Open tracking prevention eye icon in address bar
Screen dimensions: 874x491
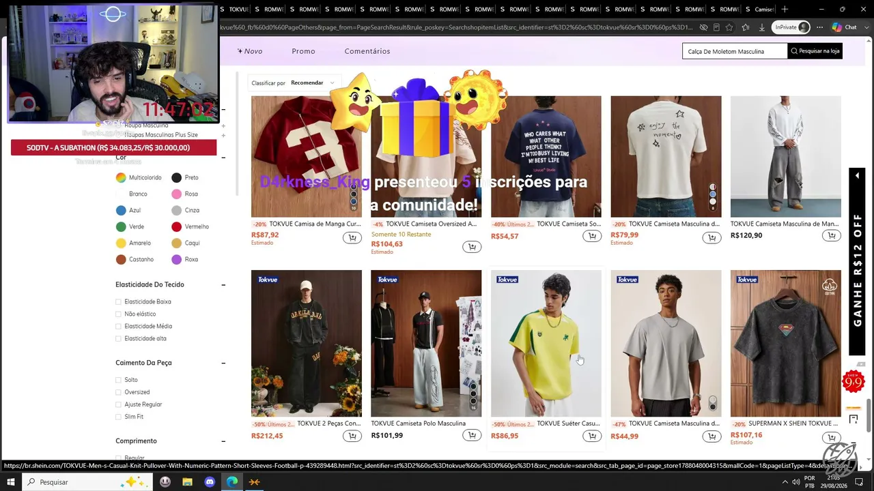(x=703, y=27)
